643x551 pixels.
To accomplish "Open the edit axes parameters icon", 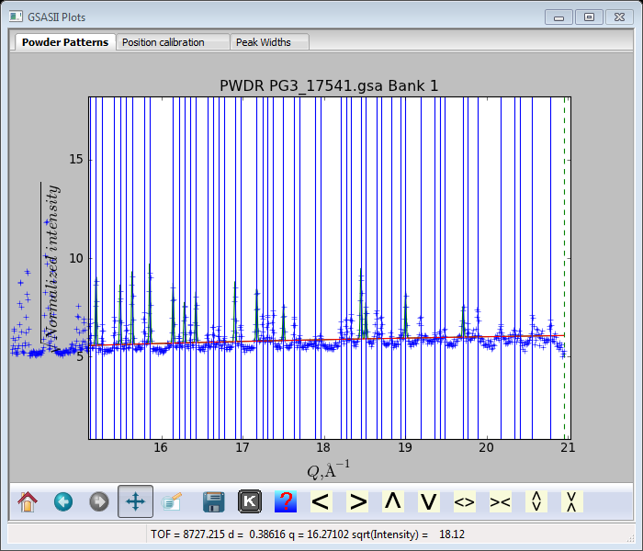I will 172,501.
